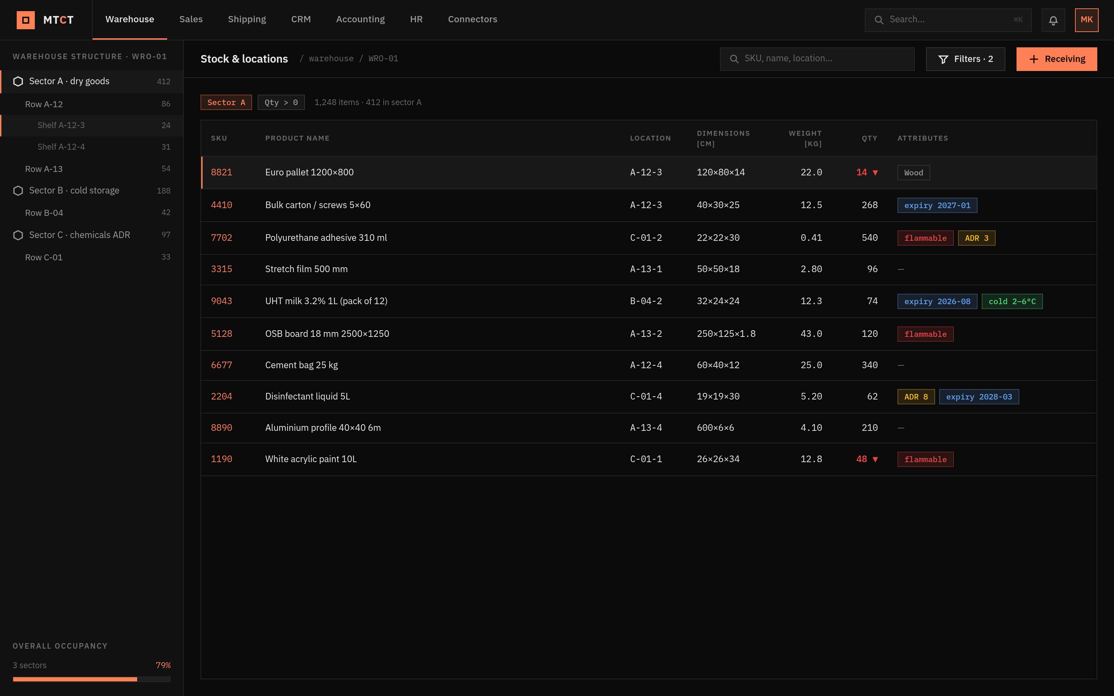Click the SKU search magnifier icon
This screenshot has height=696, width=1114.
(x=734, y=59)
